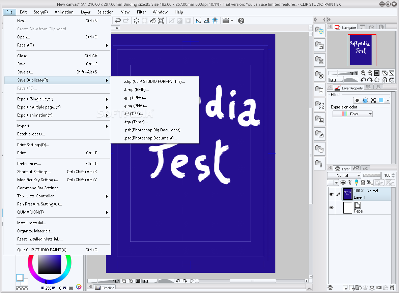Hide Layer 1 using its eye icon

[x=331, y=194]
